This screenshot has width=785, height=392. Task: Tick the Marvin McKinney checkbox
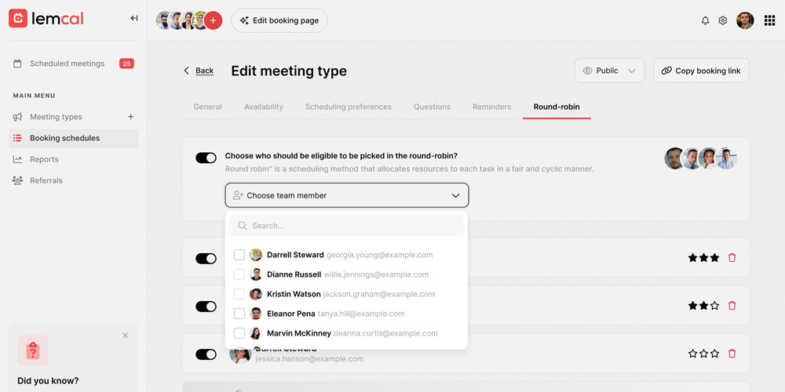pyautogui.click(x=239, y=333)
